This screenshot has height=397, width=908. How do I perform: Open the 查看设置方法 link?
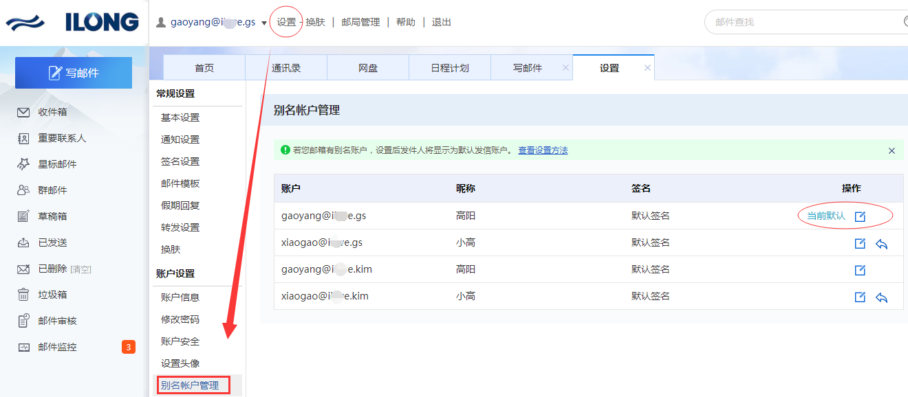pos(543,150)
